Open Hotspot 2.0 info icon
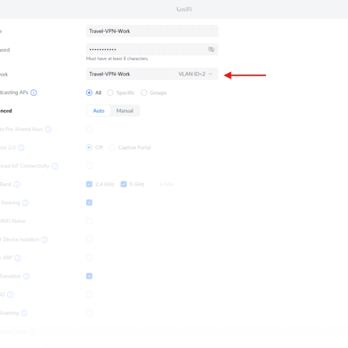 point(21,148)
